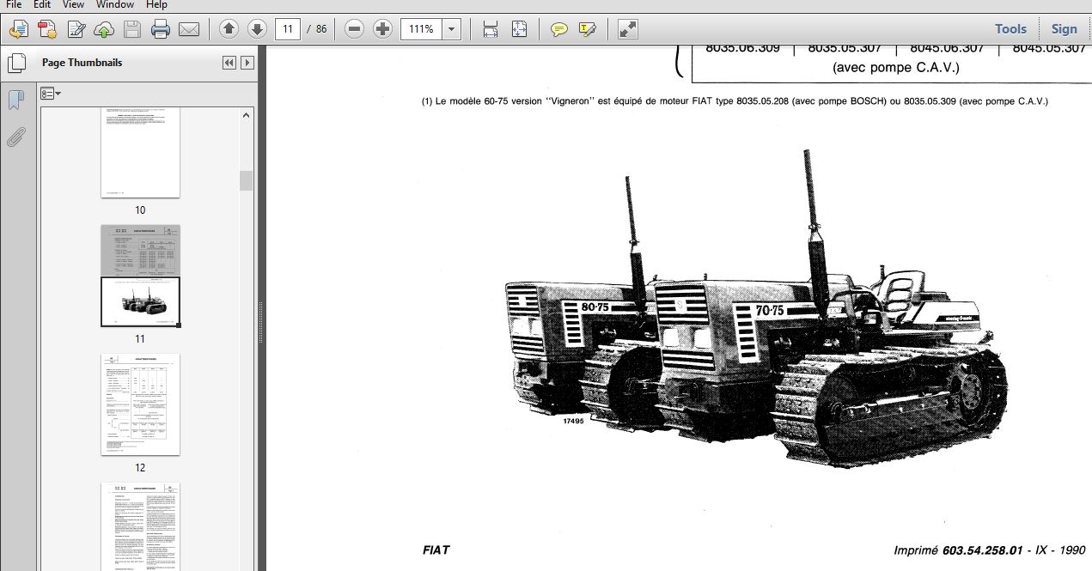Click the thumbnails panel scrollbar handle
The width and height of the screenshot is (1092, 571).
[x=247, y=180]
